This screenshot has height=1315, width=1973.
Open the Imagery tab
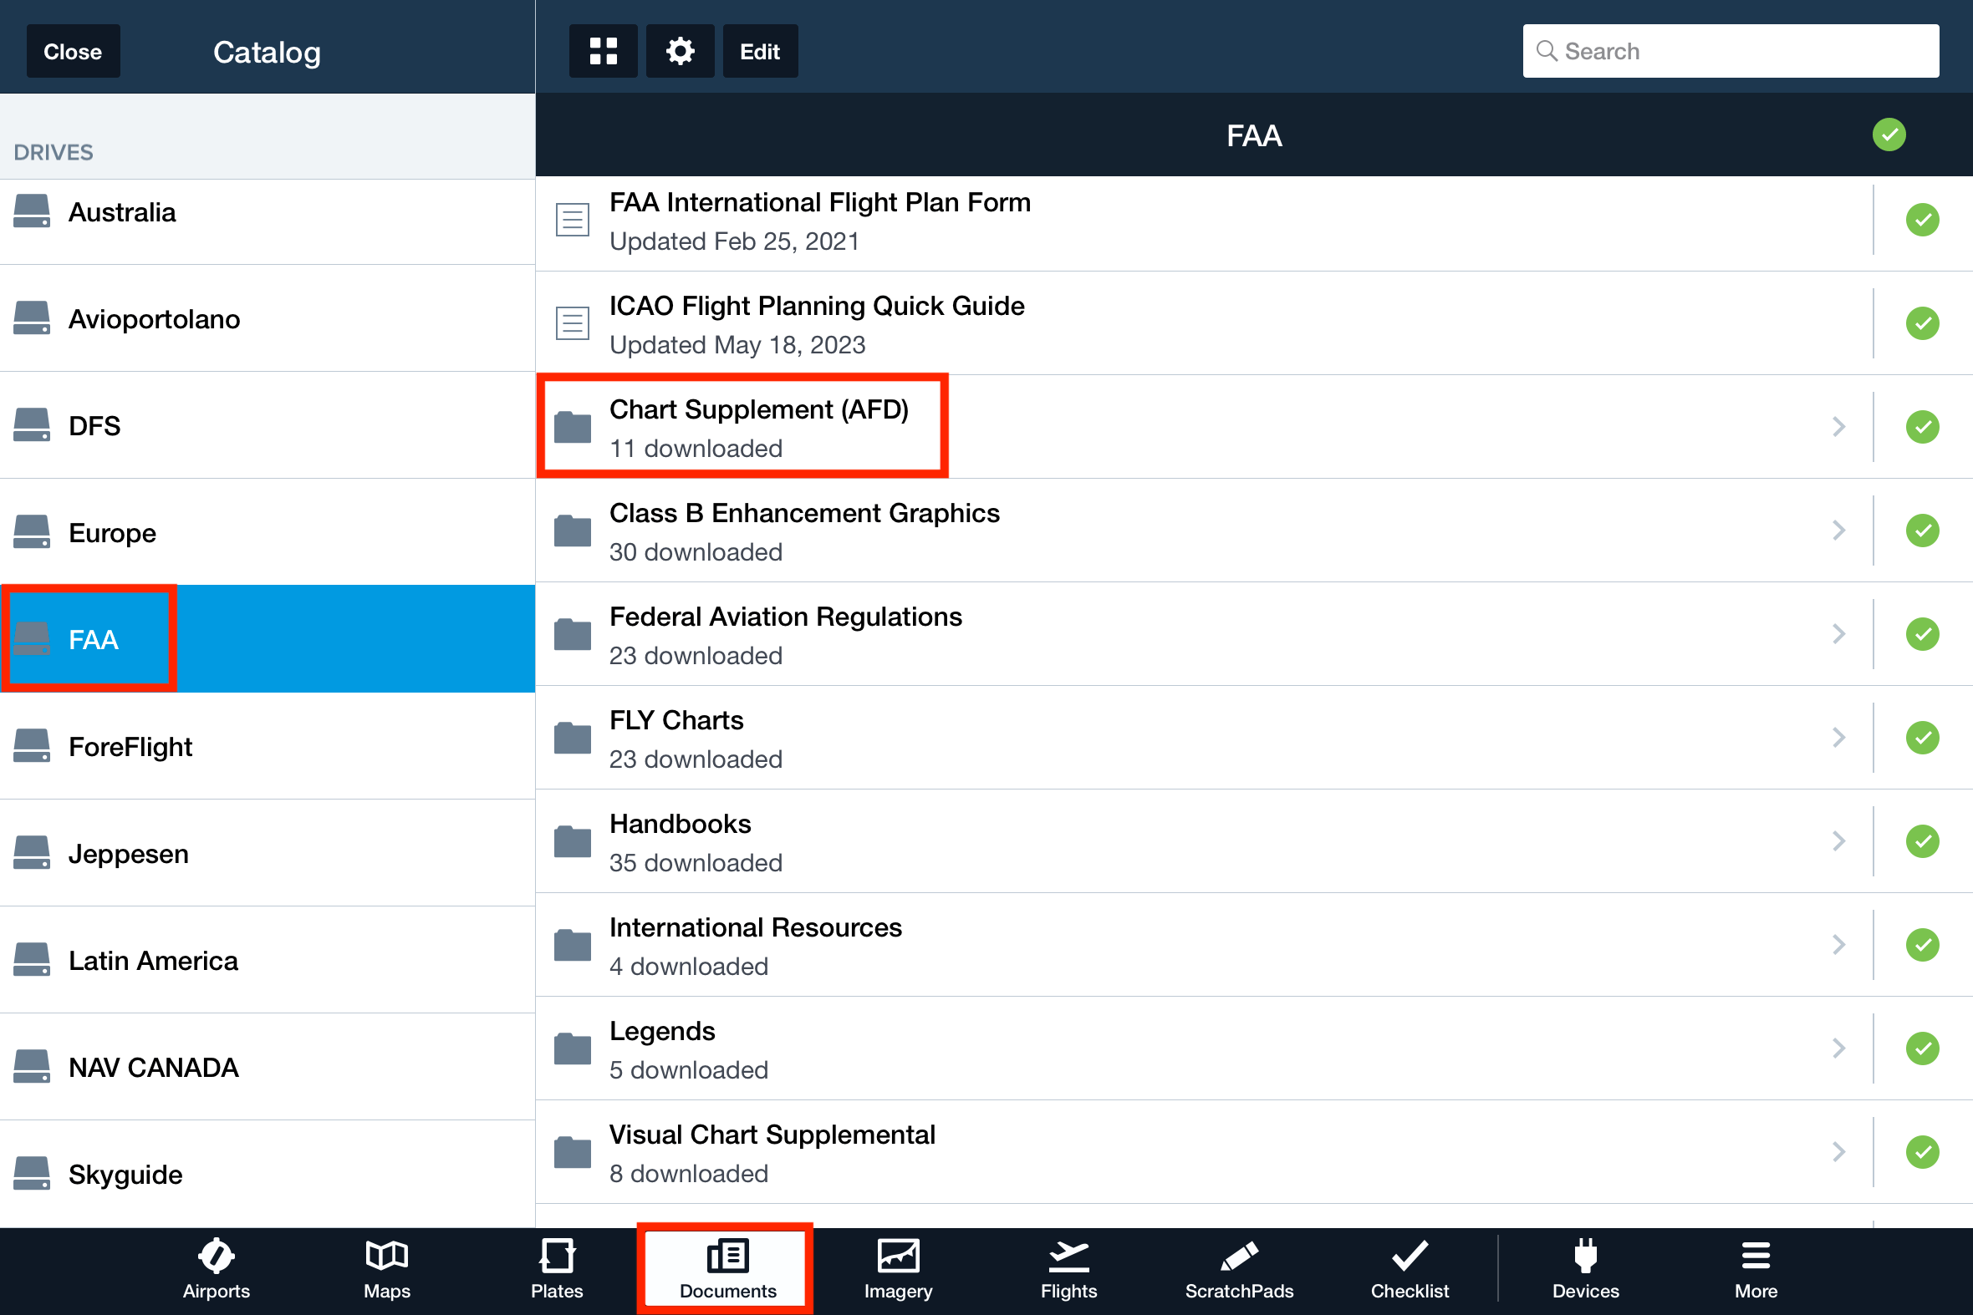tap(898, 1270)
